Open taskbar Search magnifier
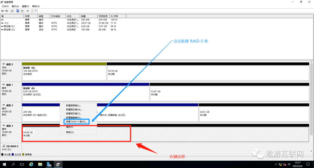 13,165
